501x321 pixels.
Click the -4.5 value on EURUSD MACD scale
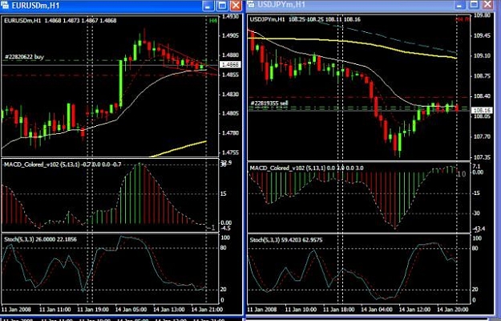pyautogui.click(x=226, y=228)
